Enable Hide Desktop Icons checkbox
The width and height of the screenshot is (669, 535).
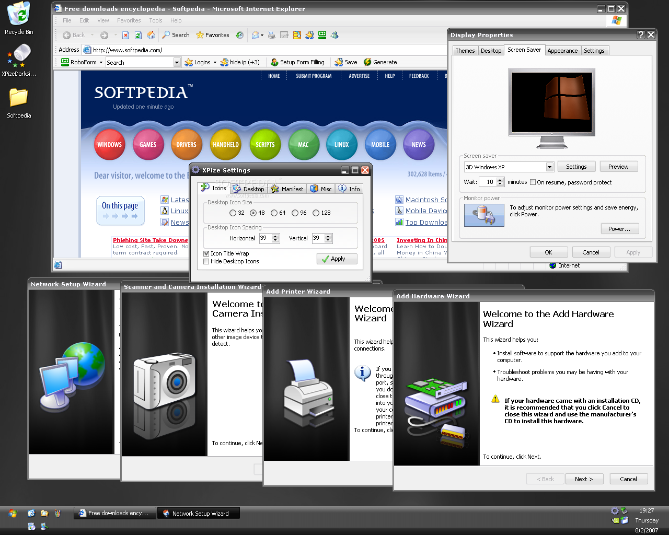[x=206, y=261]
